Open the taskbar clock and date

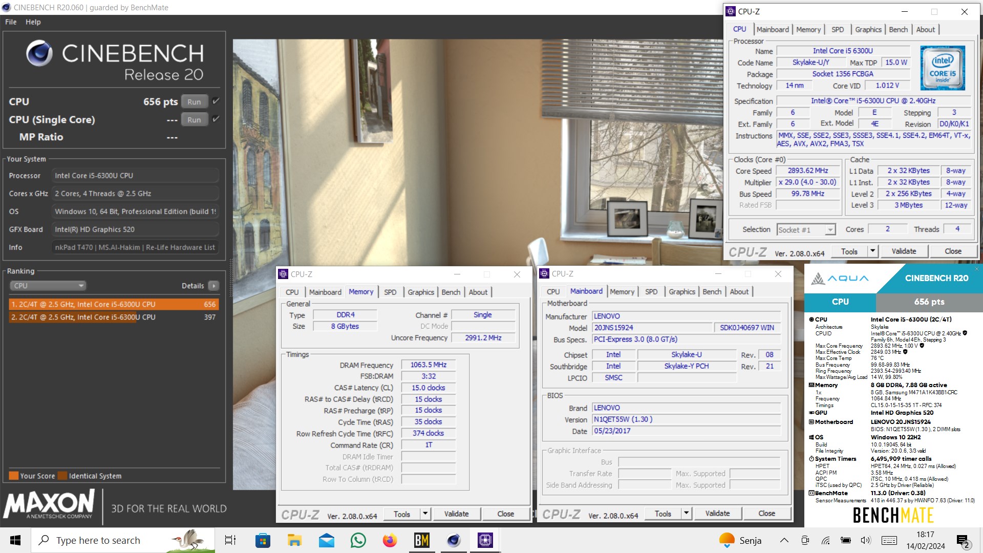925,540
